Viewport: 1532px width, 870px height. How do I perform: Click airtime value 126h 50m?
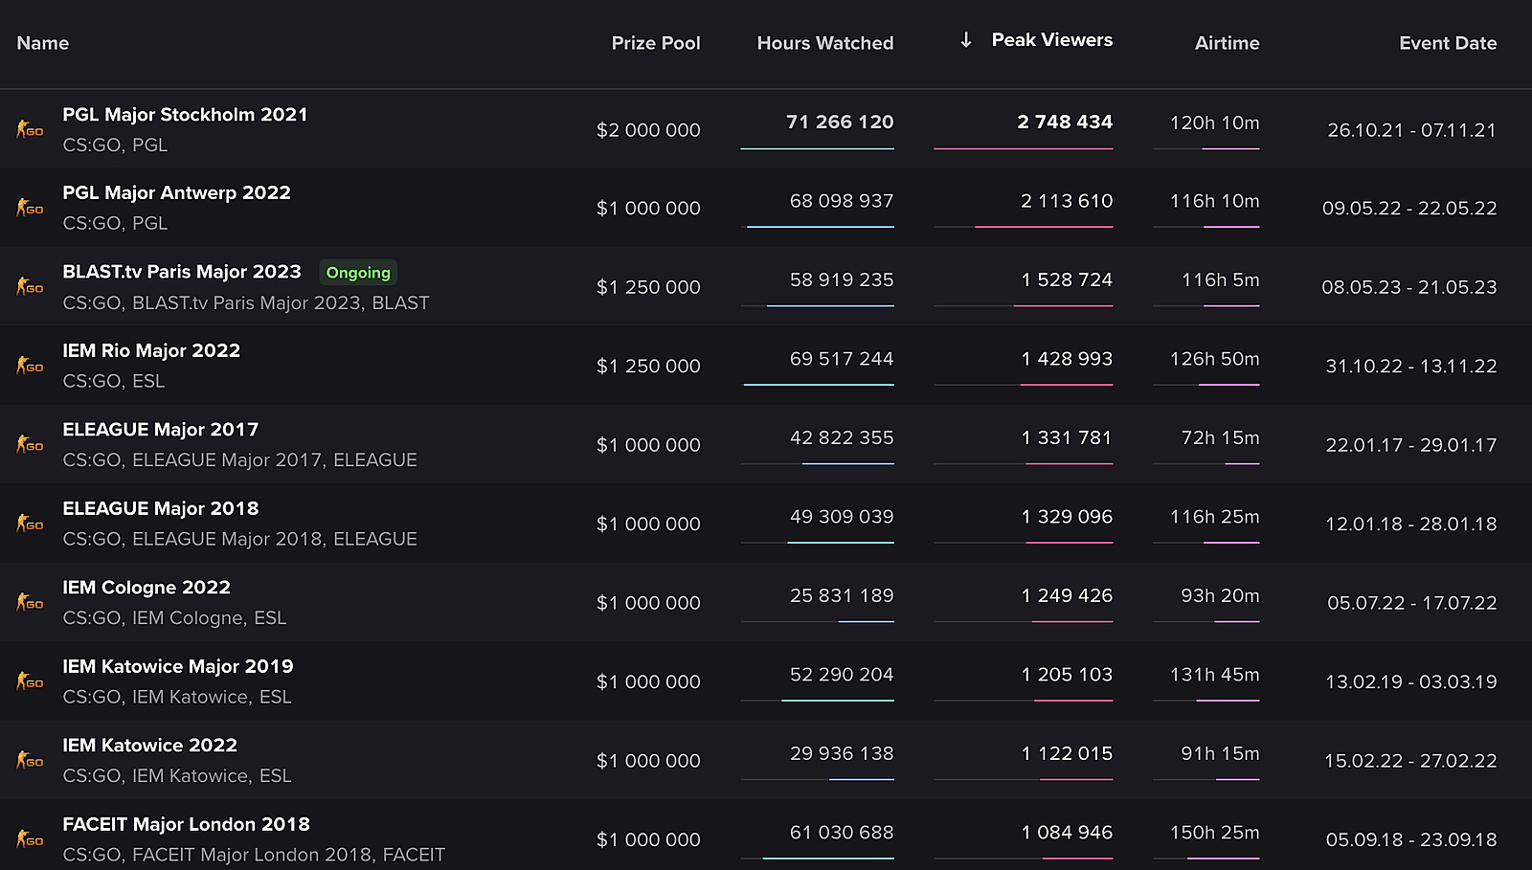click(x=1215, y=359)
